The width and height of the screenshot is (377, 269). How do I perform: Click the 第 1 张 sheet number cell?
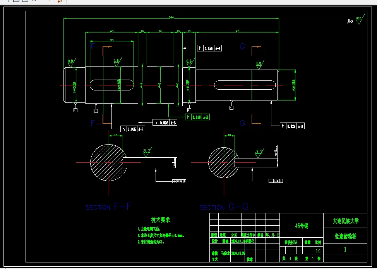(313, 259)
